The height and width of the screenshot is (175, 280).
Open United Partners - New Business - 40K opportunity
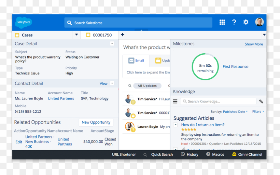click(x=39, y=141)
